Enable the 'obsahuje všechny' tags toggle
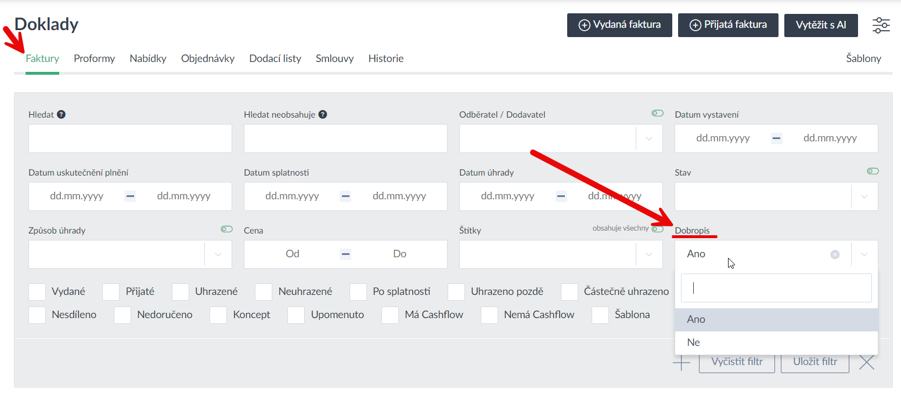The width and height of the screenshot is (901, 394). (x=657, y=229)
